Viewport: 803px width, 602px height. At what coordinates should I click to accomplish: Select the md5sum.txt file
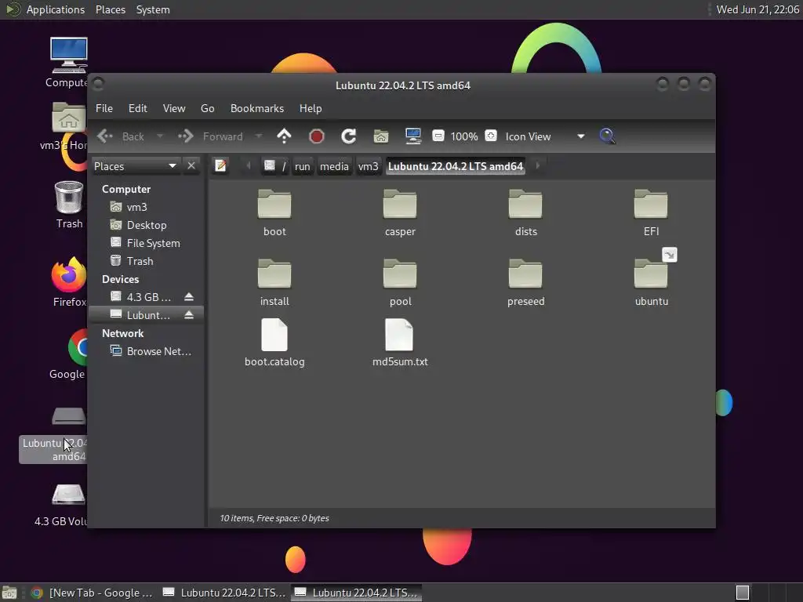pyautogui.click(x=400, y=343)
